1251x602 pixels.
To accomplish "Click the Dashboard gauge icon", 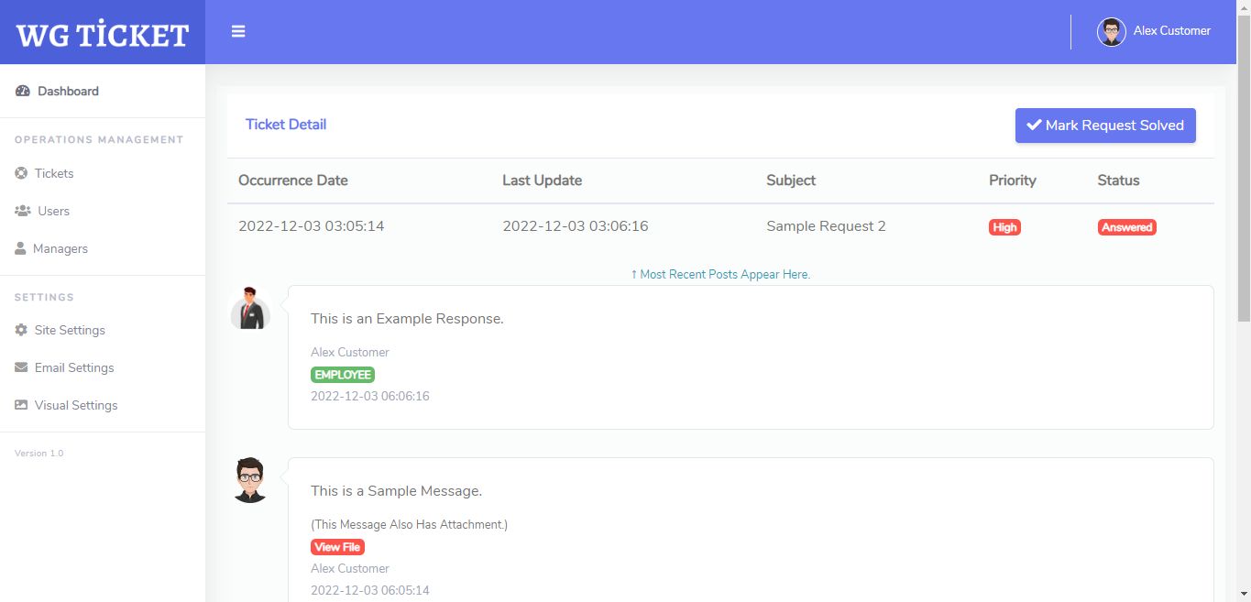I will [23, 91].
